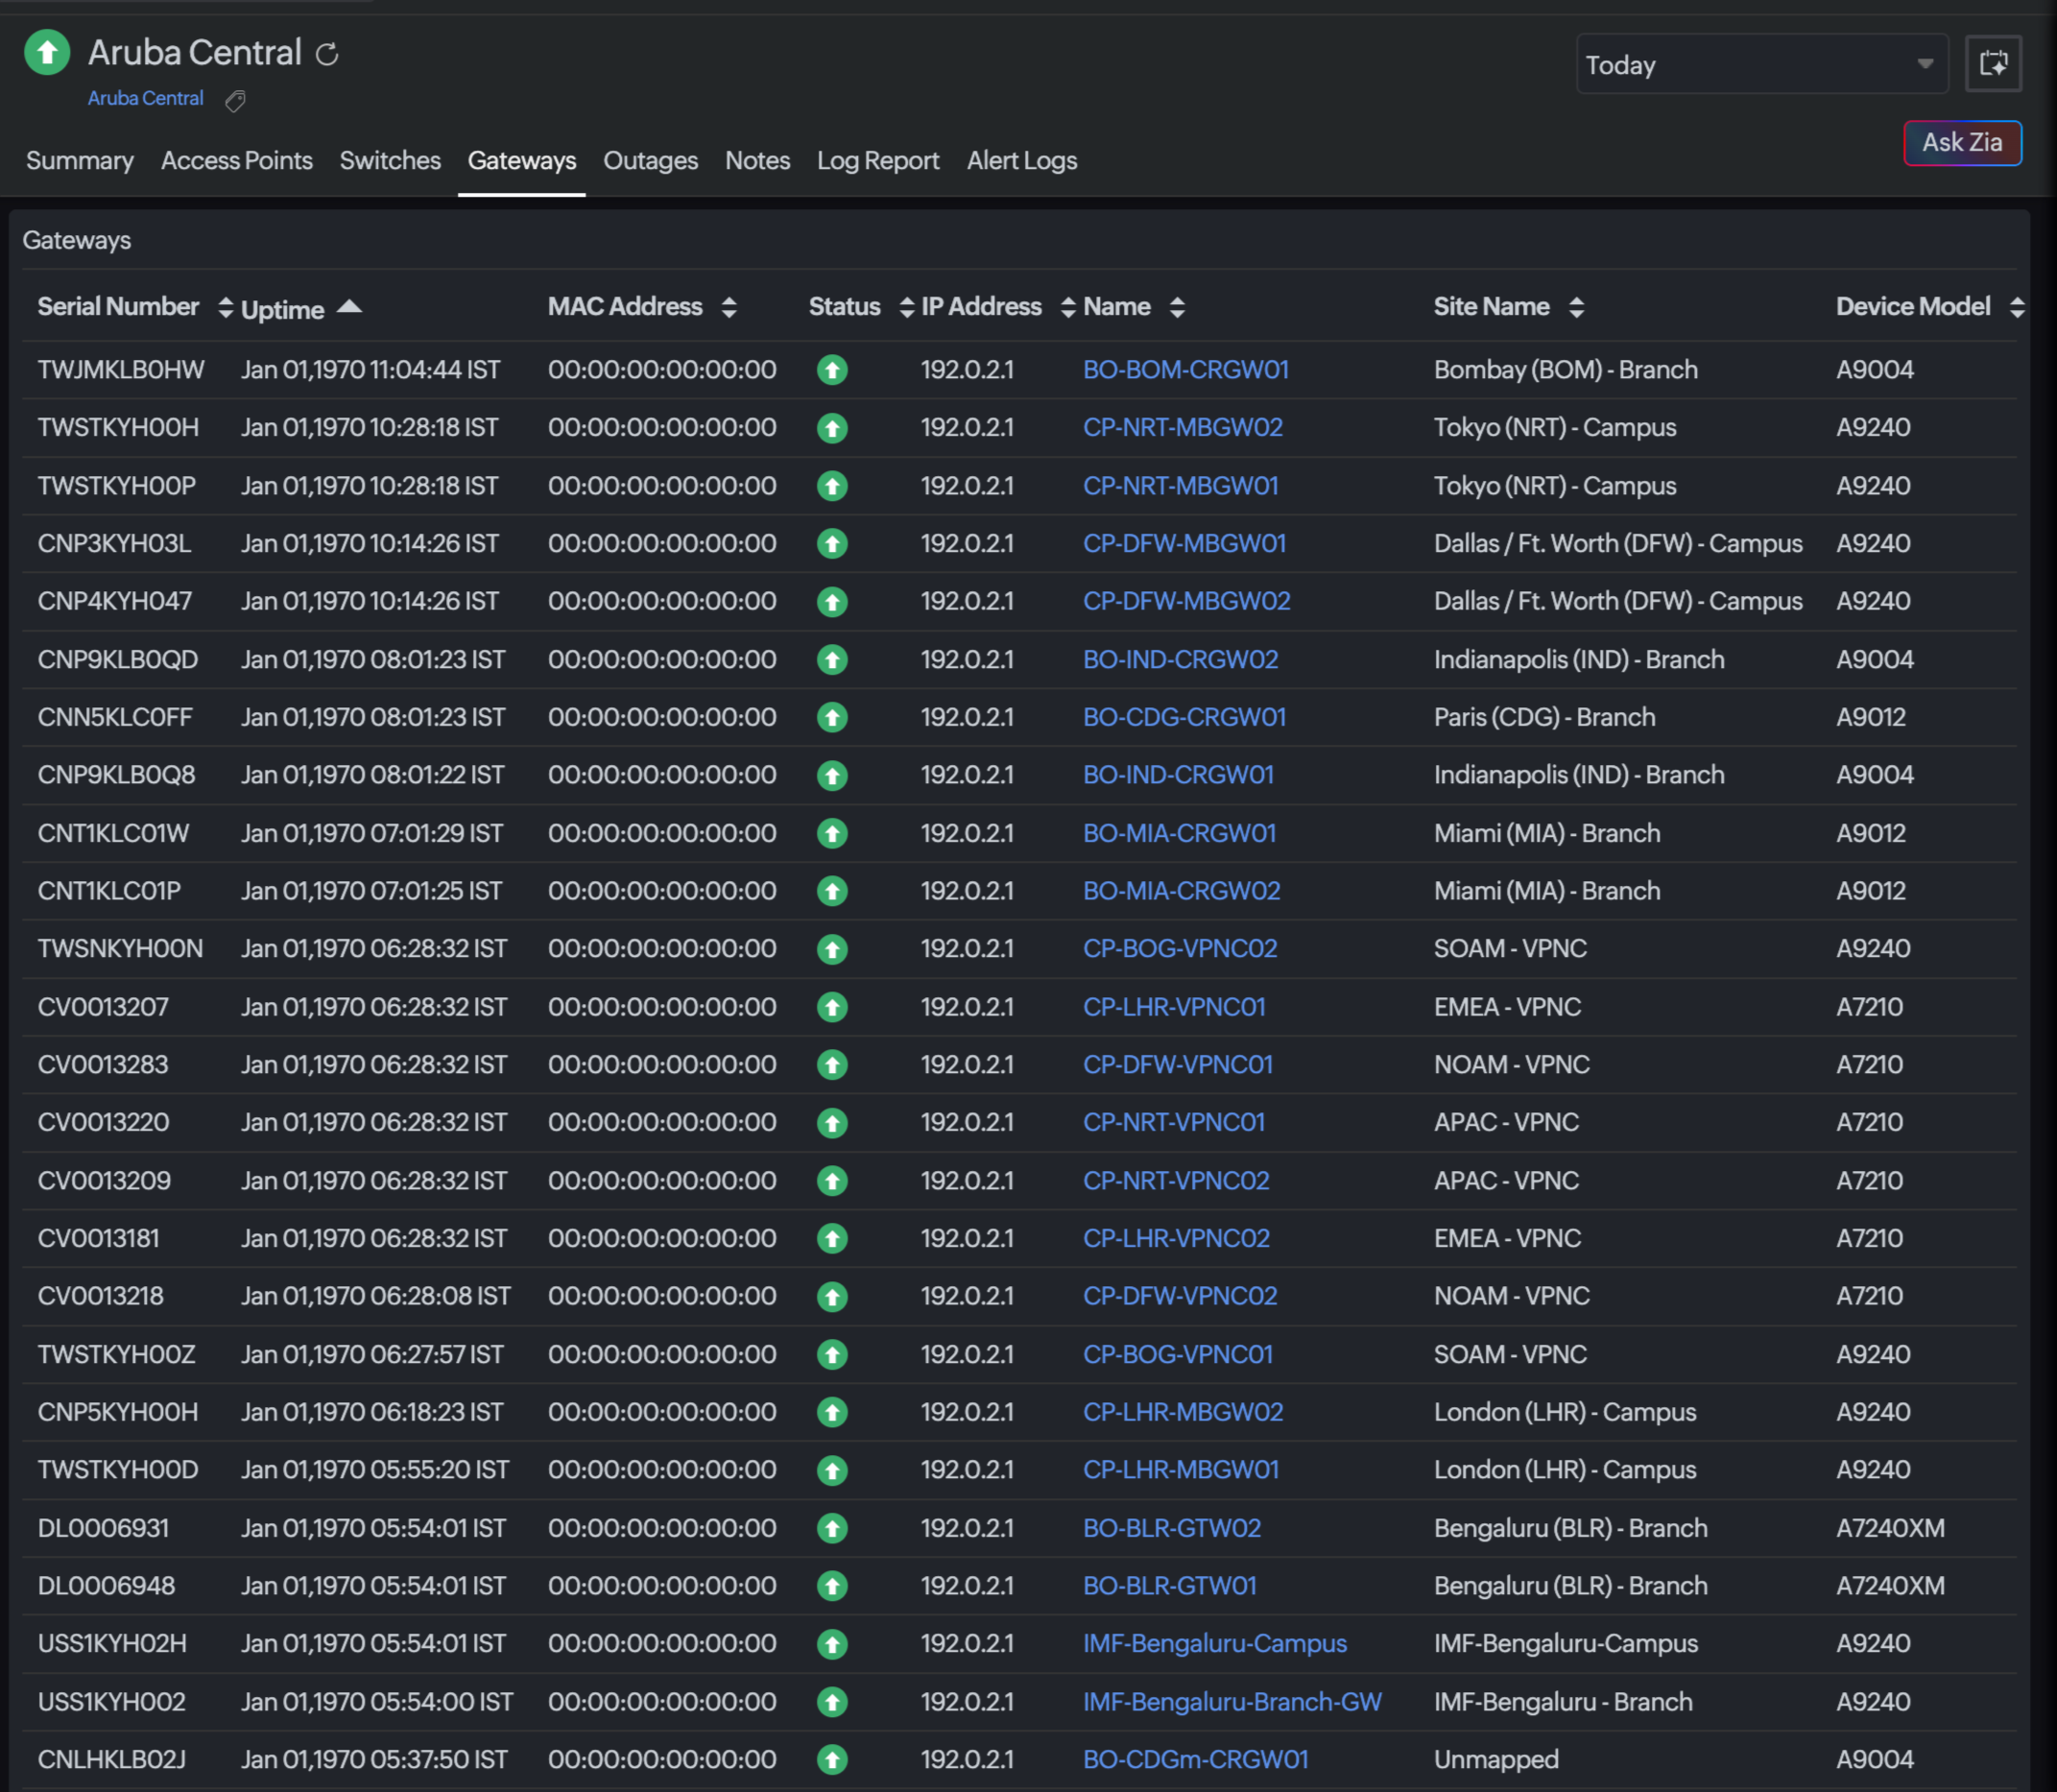Click the status icon for BO-CDGm-CRGW01 row
This screenshot has height=1792, width=2057.
coord(832,1759)
